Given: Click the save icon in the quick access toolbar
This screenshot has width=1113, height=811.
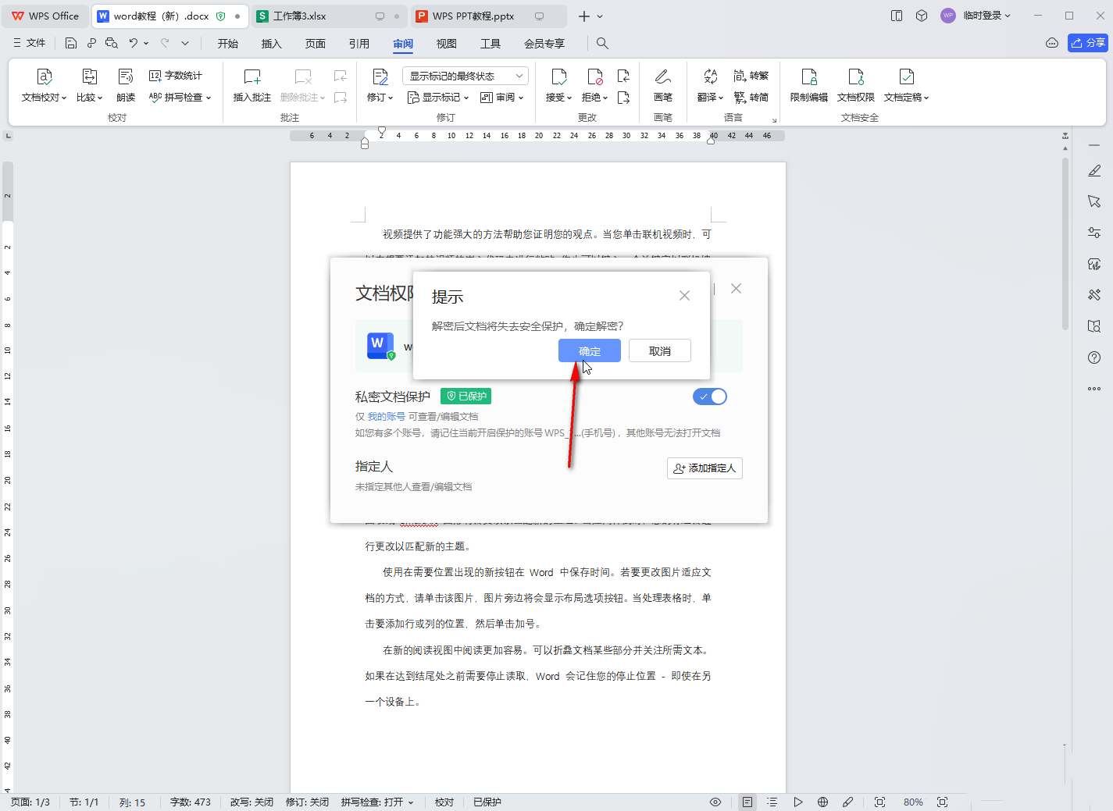Looking at the screenshot, I should pos(71,43).
